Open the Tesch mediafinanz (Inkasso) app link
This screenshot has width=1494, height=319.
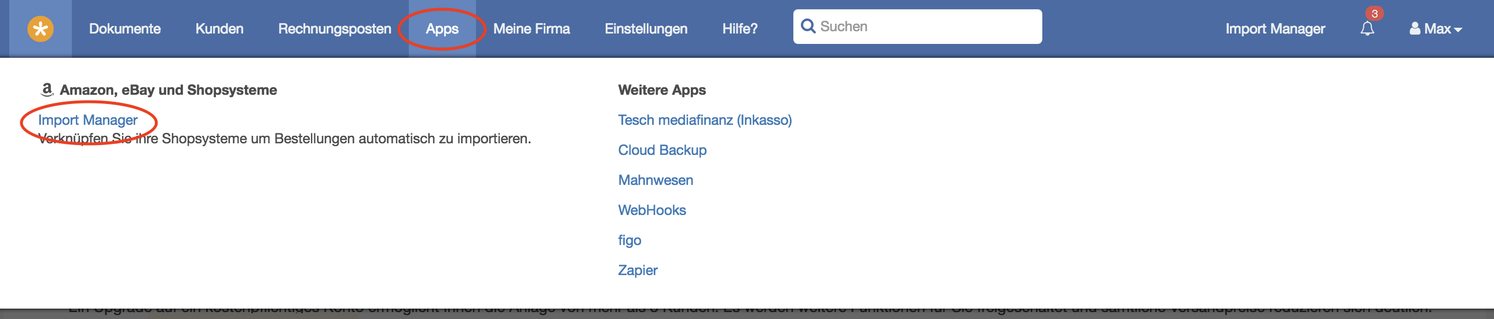(705, 120)
